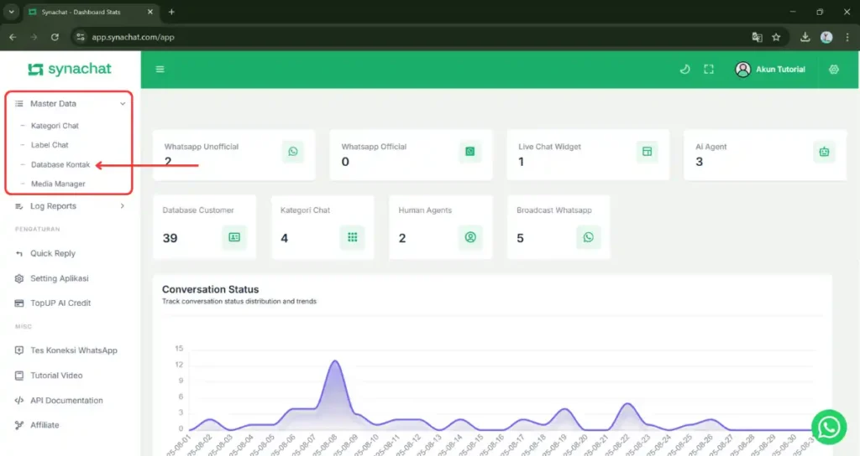Click the AI Agent count 3

pos(699,162)
